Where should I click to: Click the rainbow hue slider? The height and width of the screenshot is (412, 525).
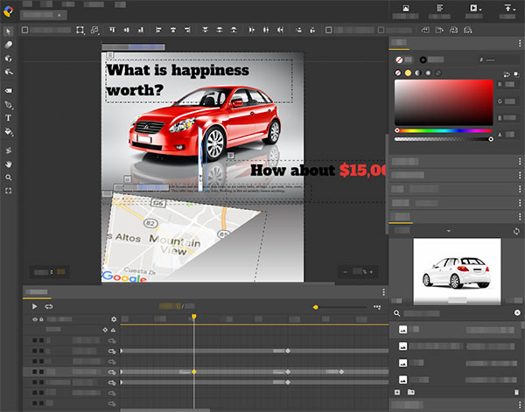click(444, 130)
